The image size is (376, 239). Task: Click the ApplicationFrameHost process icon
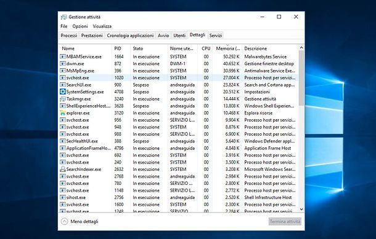tap(63, 148)
